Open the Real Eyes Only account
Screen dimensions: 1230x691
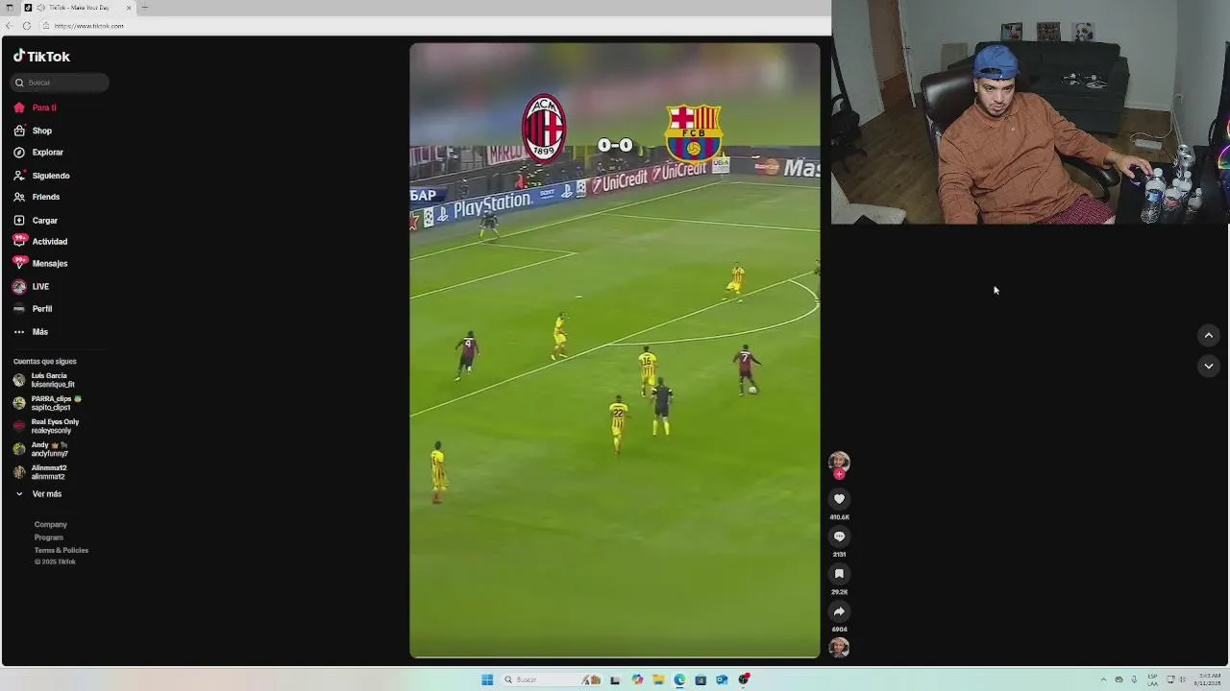(46, 426)
